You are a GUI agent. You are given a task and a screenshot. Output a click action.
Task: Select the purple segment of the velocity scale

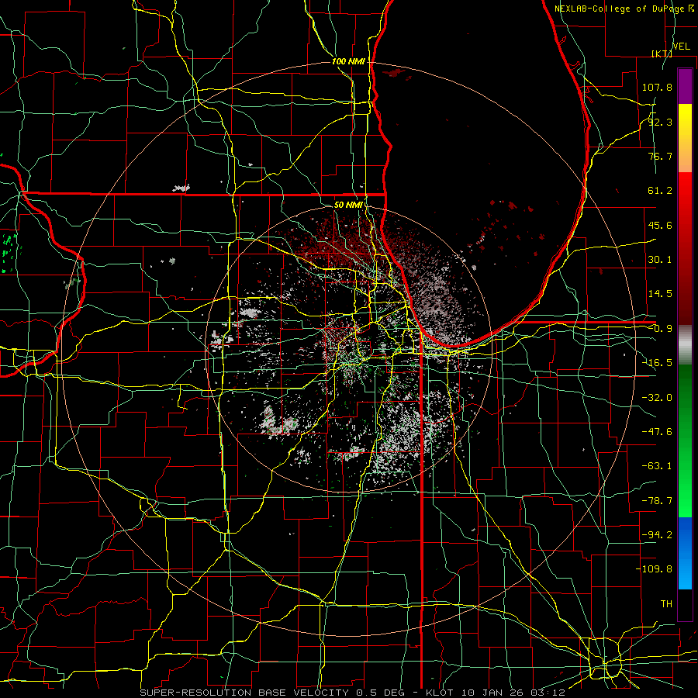(685, 86)
